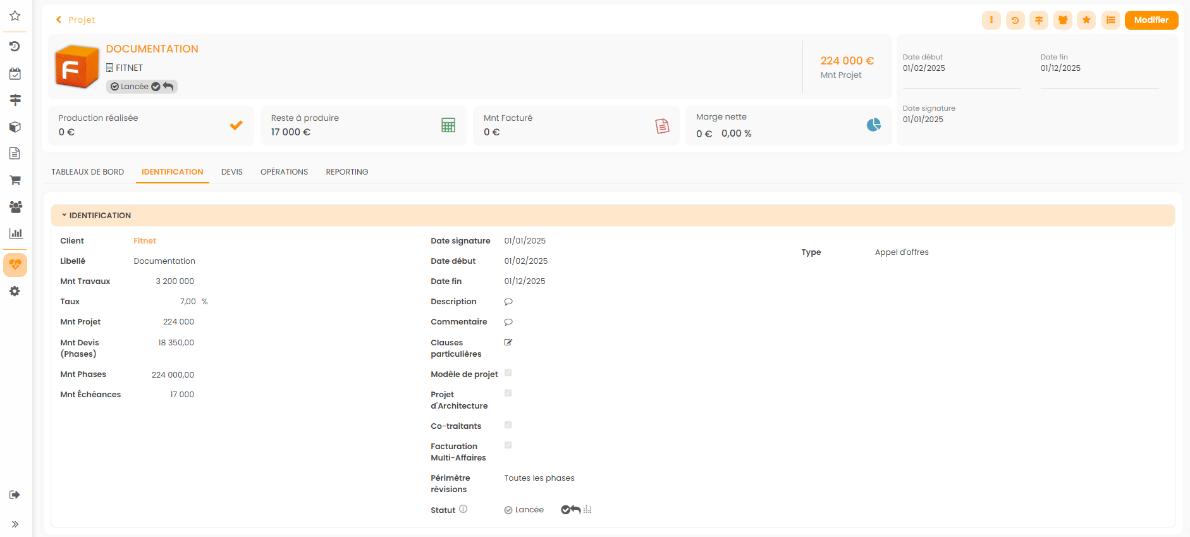Click the Modifier button

pyautogui.click(x=1151, y=20)
